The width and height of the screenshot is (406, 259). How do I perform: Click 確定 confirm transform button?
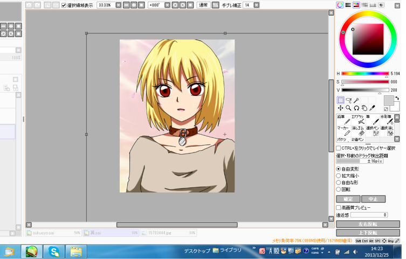348,199
